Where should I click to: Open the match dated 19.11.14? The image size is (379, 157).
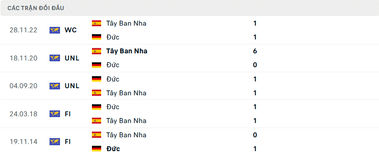pyautogui.click(x=190, y=141)
